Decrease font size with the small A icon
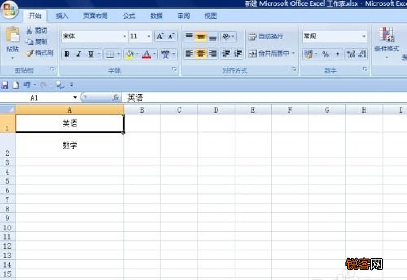The height and width of the screenshot is (280, 407). point(171,36)
